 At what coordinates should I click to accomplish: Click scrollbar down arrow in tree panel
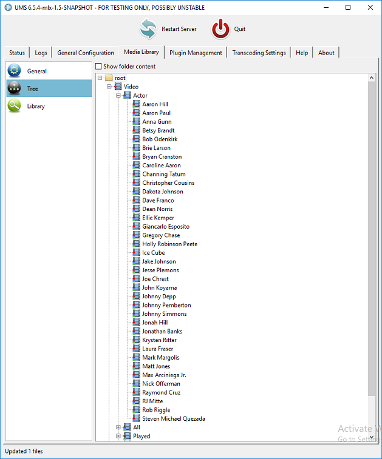coord(372,437)
